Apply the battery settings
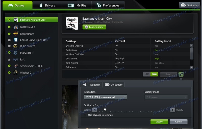Image resolution: width=202 pixels, height=129 pixels. click(159, 122)
